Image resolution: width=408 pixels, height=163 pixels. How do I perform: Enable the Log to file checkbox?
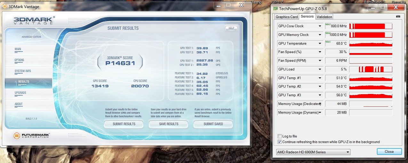pos(280,136)
